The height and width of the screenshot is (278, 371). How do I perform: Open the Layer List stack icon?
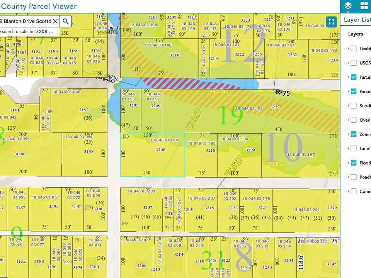tap(348, 6)
